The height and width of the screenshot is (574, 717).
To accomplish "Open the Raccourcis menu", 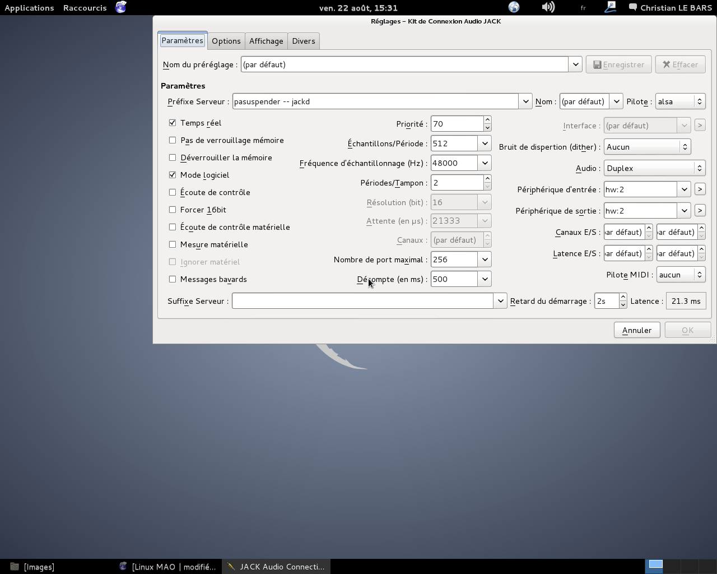I will 85,8.
